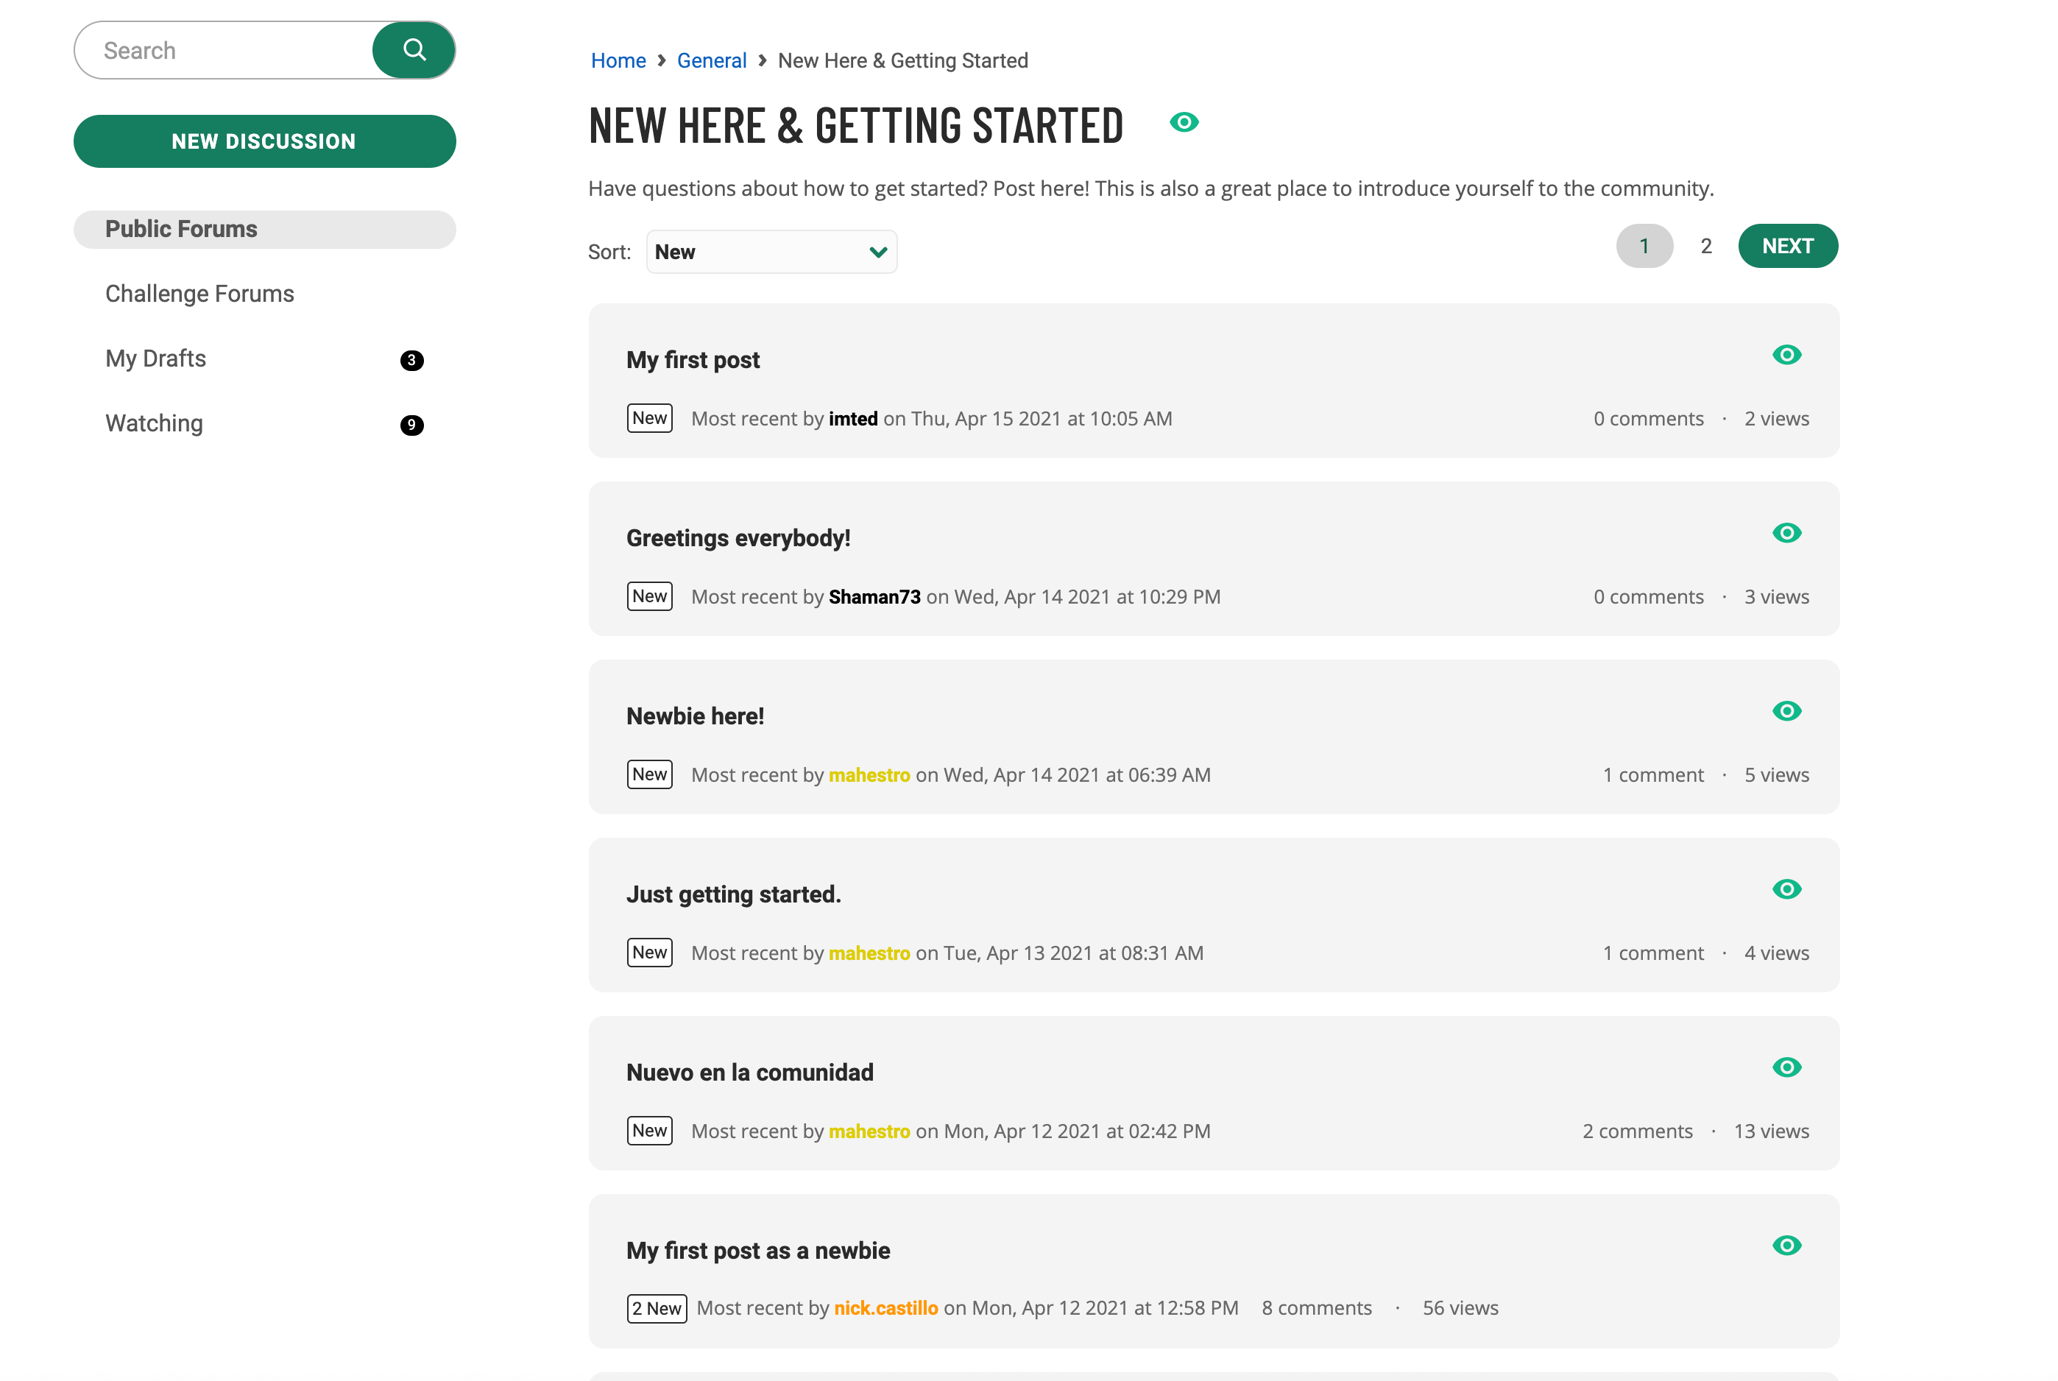Click the page heading 'New Here & Getting Started'

(x=856, y=125)
